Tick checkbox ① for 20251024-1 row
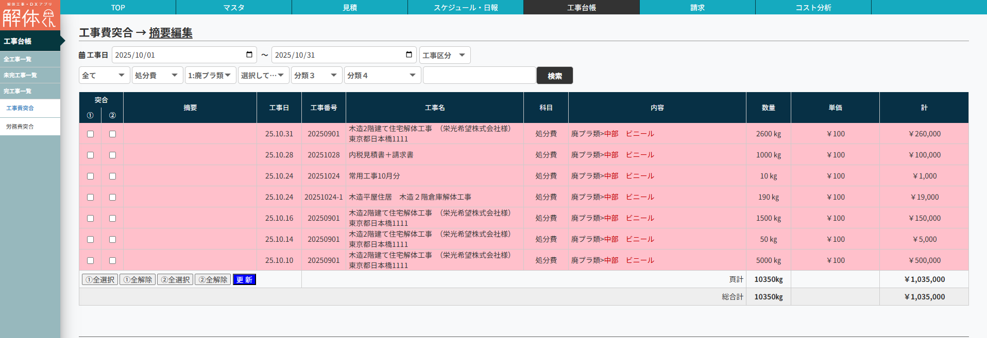This screenshot has width=987, height=338. point(90,197)
